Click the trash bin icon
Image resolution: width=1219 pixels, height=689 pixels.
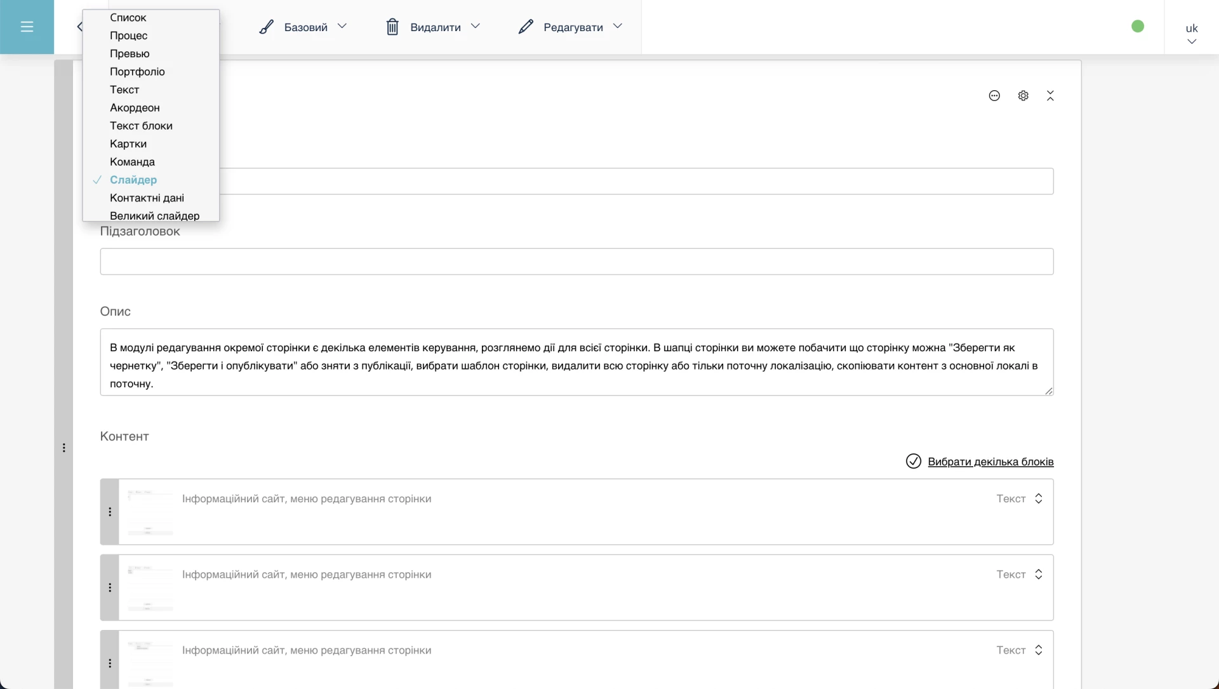pos(392,27)
